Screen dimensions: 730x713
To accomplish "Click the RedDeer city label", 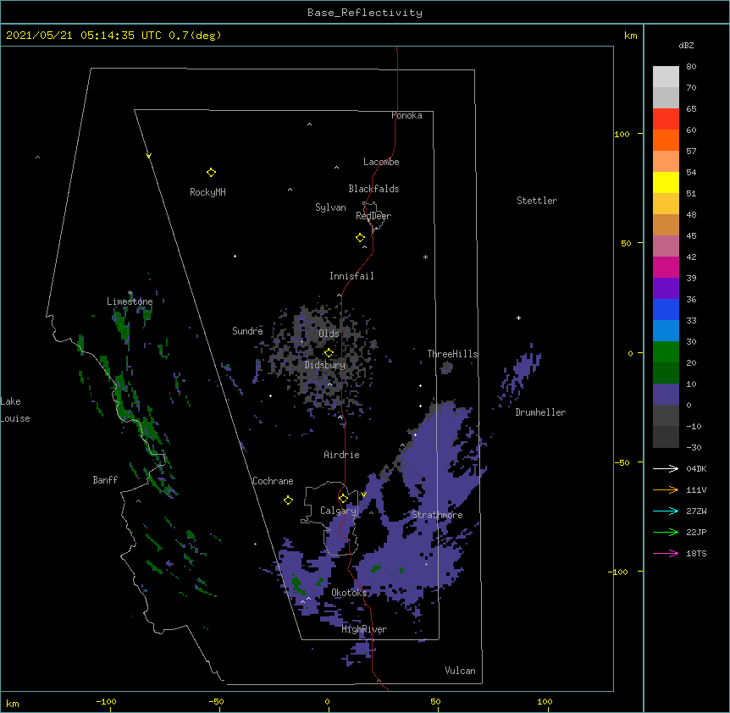I will click(x=373, y=216).
